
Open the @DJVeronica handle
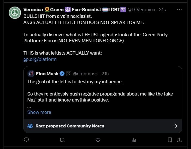[141, 10]
